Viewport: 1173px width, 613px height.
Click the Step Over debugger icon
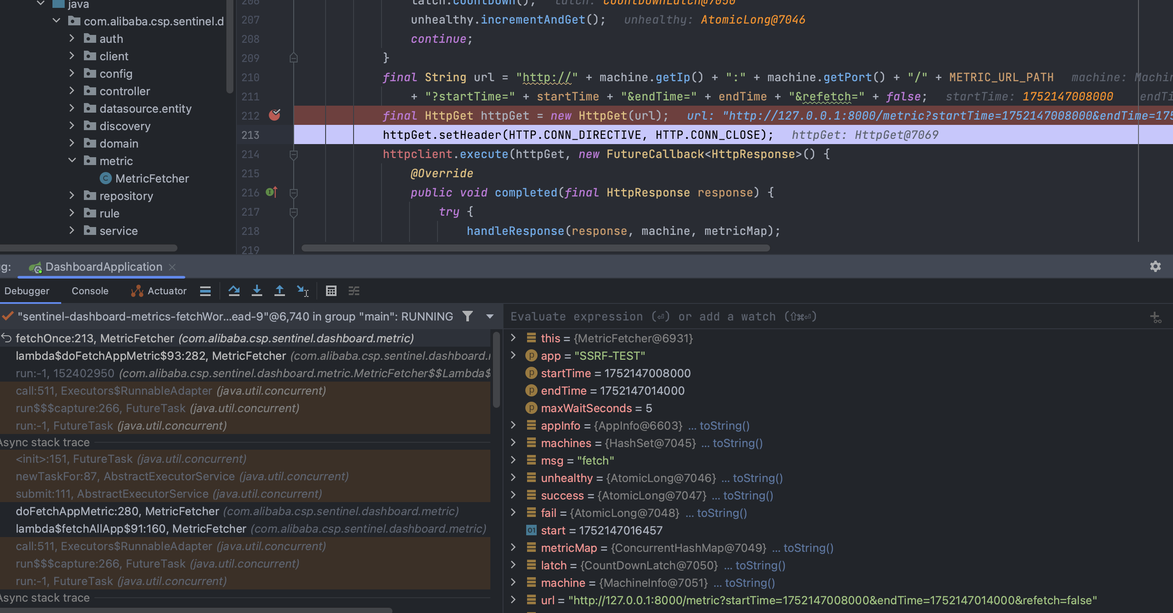pyautogui.click(x=234, y=291)
